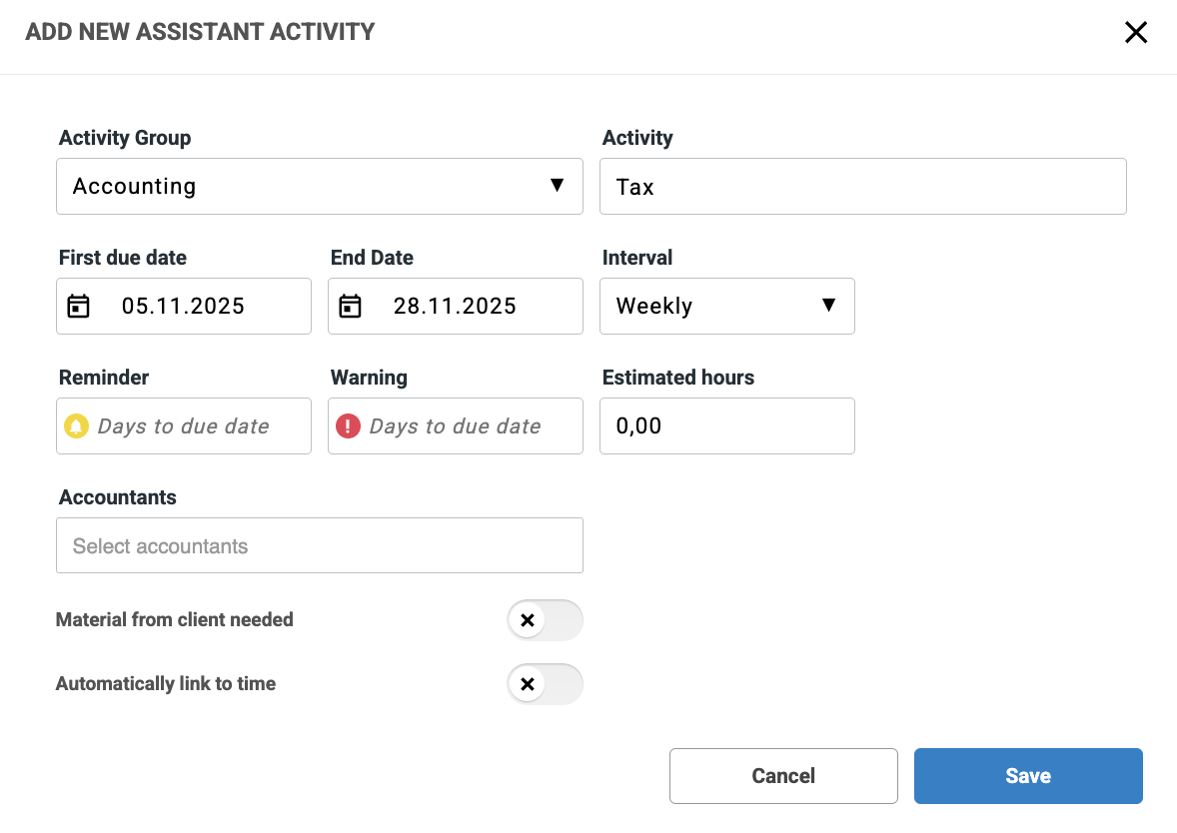
Task: Click the Warning days to due date field
Action: click(x=468, y=426)
